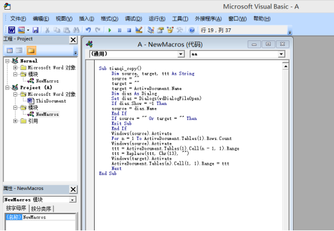Collapse 模块 folder under Normal
This screenshot has width=334, height=231.
tap(15, 74)
